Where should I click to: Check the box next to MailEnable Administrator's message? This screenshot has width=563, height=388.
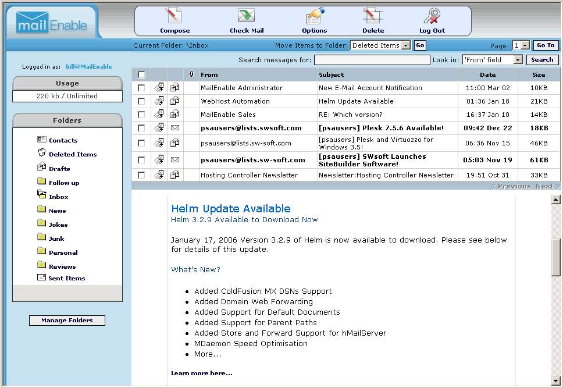pos(141,87)
